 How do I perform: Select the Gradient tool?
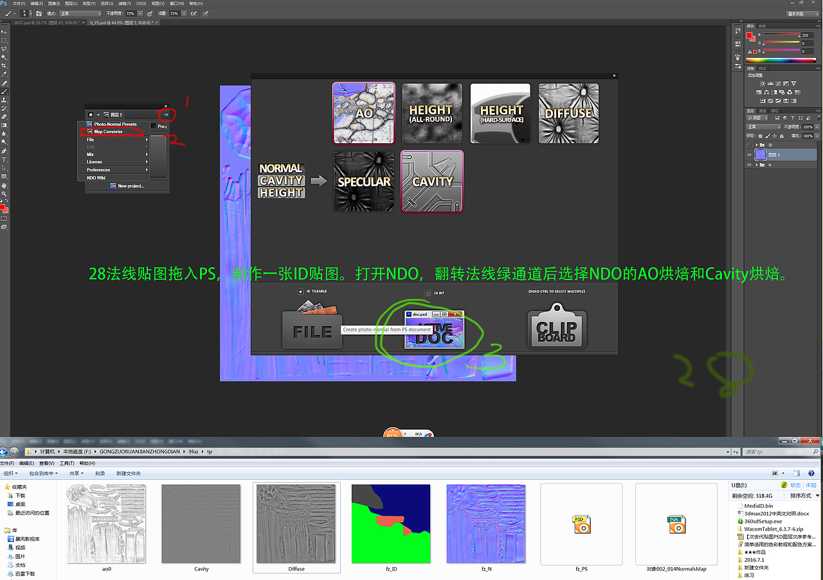coord(4,125)
